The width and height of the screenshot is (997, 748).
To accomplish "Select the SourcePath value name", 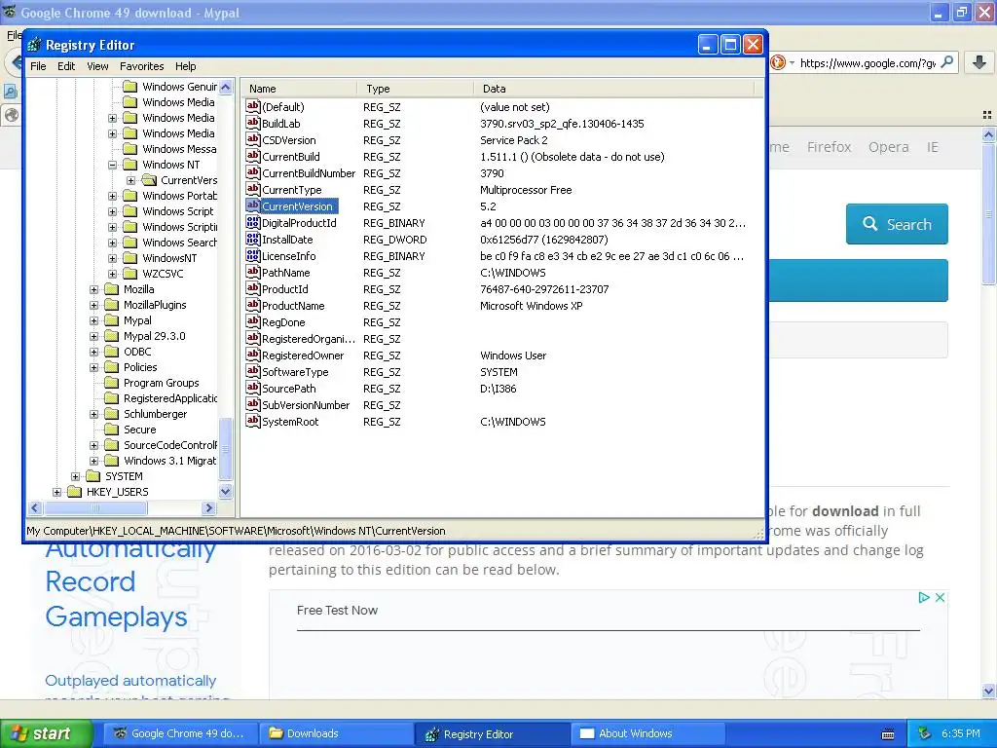I will point(288,388).
